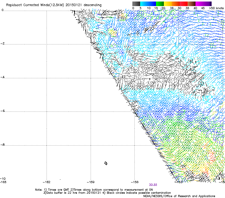Click the '25' legend scale label

click(172, 8)
